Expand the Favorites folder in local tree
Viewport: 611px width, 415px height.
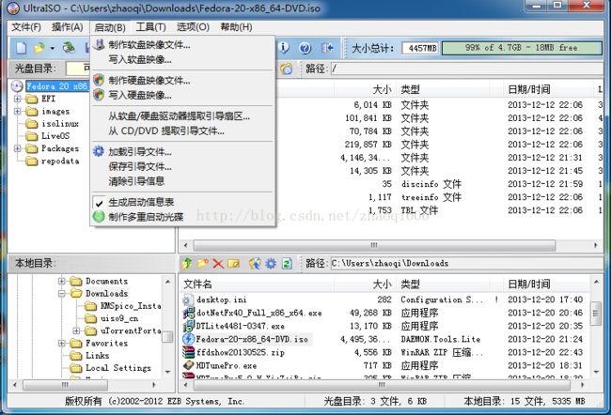click(61, 344)
